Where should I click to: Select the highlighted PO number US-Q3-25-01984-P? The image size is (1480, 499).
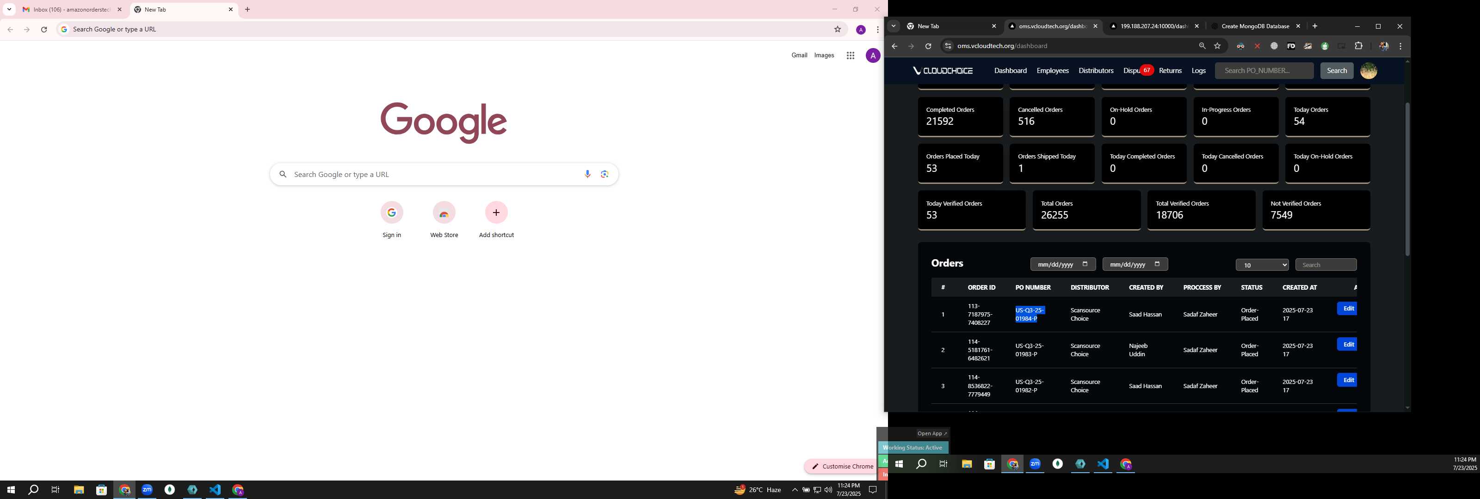point(1030,314)
